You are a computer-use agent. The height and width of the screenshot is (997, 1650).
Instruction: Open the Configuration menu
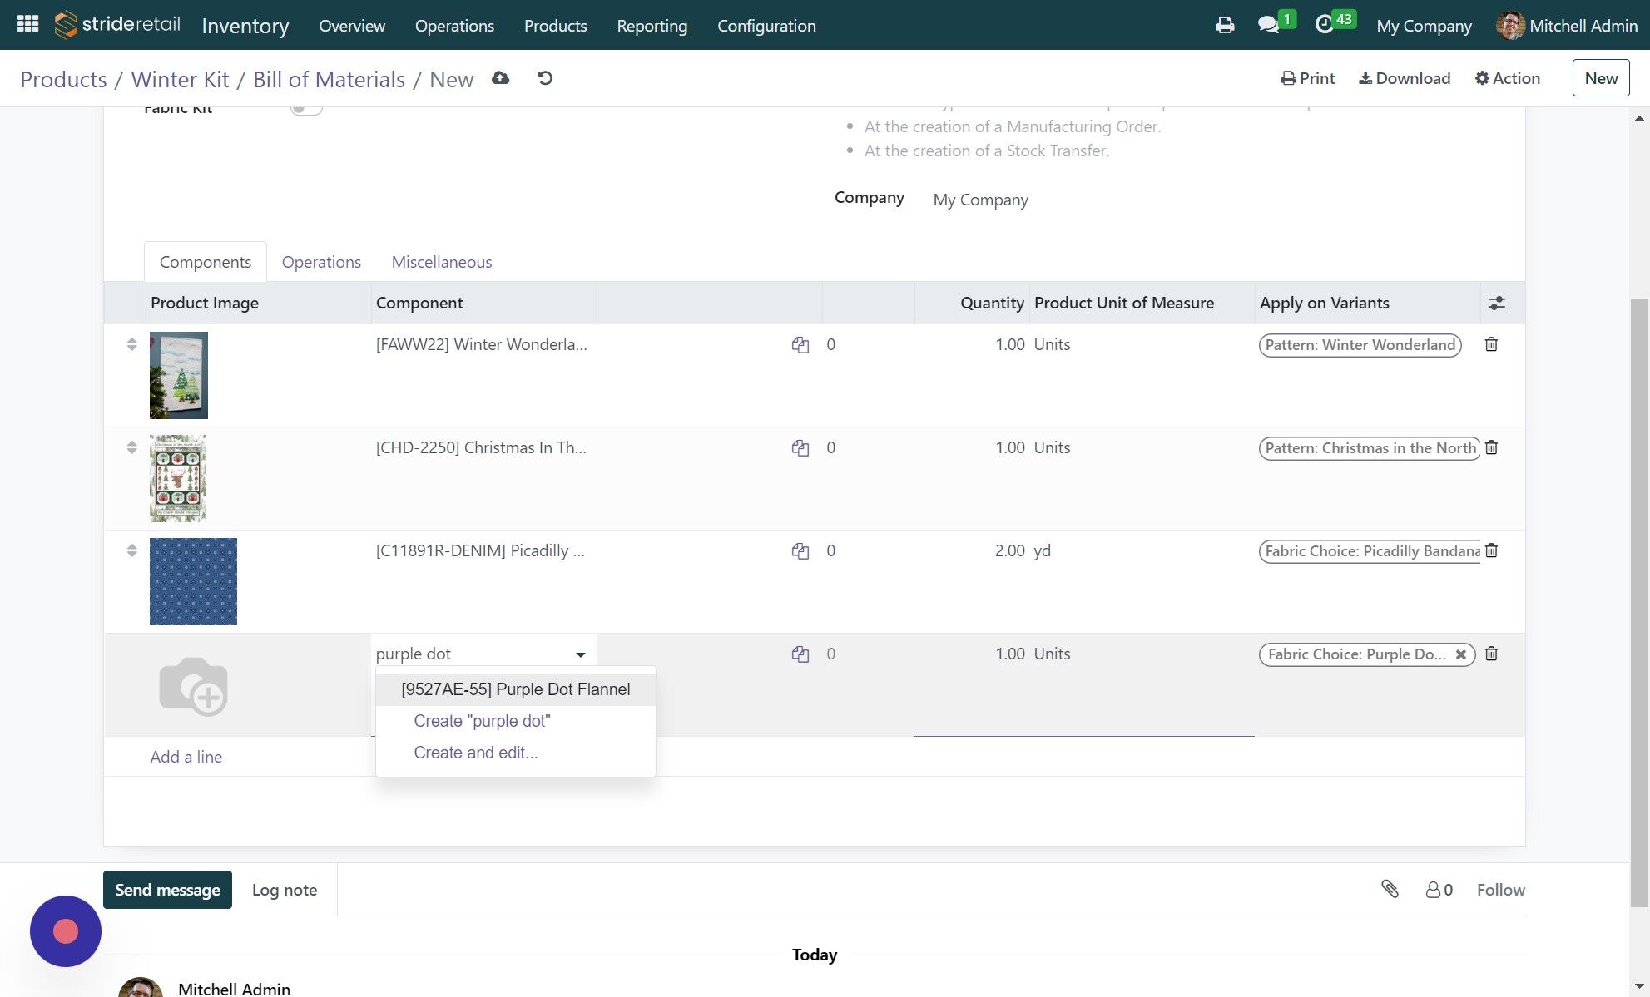766,26
